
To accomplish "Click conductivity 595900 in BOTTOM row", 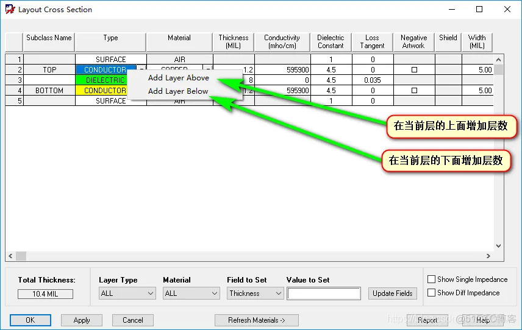I will tap(282, 90).
